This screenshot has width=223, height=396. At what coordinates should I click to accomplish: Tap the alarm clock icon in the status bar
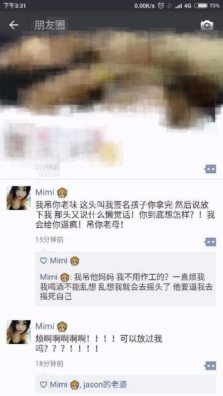[161, 5]
